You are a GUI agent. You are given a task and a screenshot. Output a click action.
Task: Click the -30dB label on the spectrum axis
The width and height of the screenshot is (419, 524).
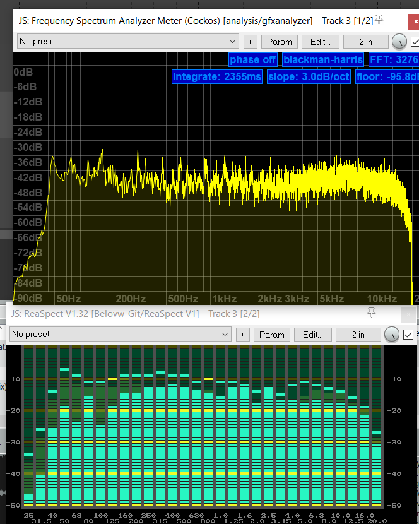[x=28, y=147]
